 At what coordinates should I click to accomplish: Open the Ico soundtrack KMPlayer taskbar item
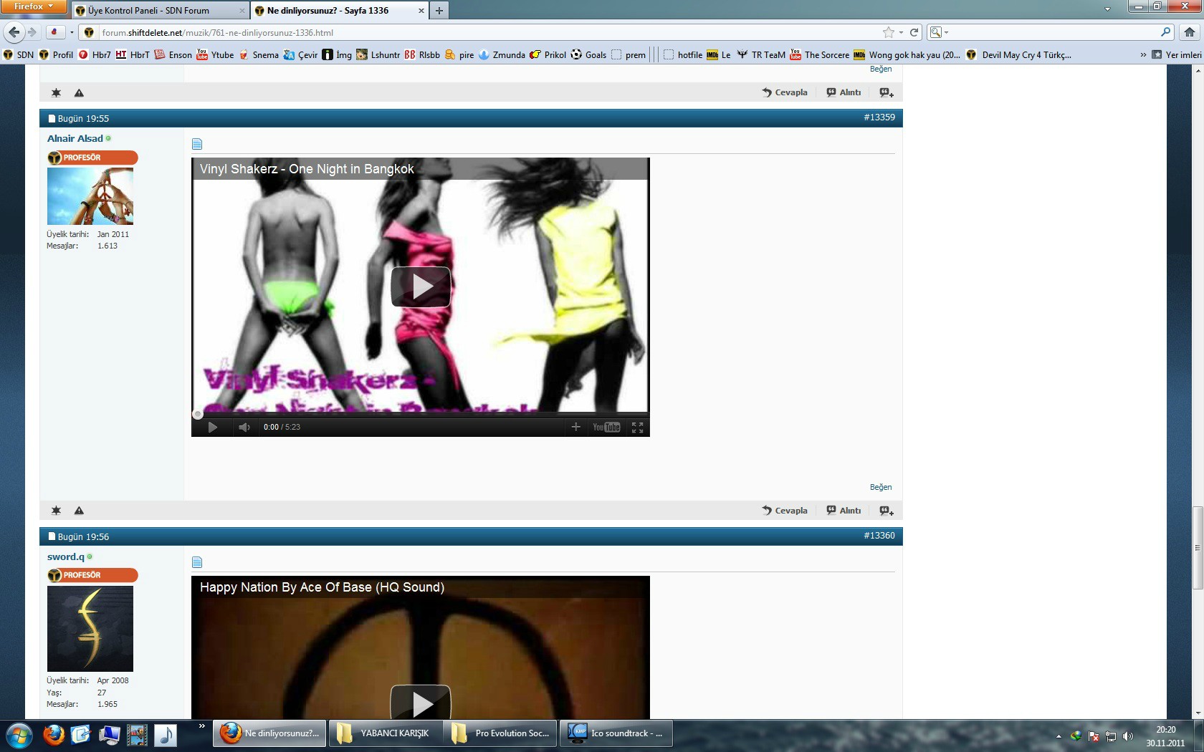[x=616, y=733]
